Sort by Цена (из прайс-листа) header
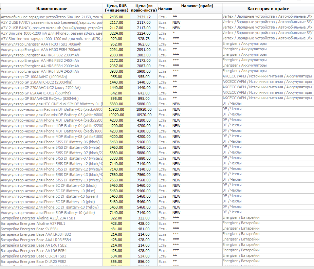 [x=144, y=8]
